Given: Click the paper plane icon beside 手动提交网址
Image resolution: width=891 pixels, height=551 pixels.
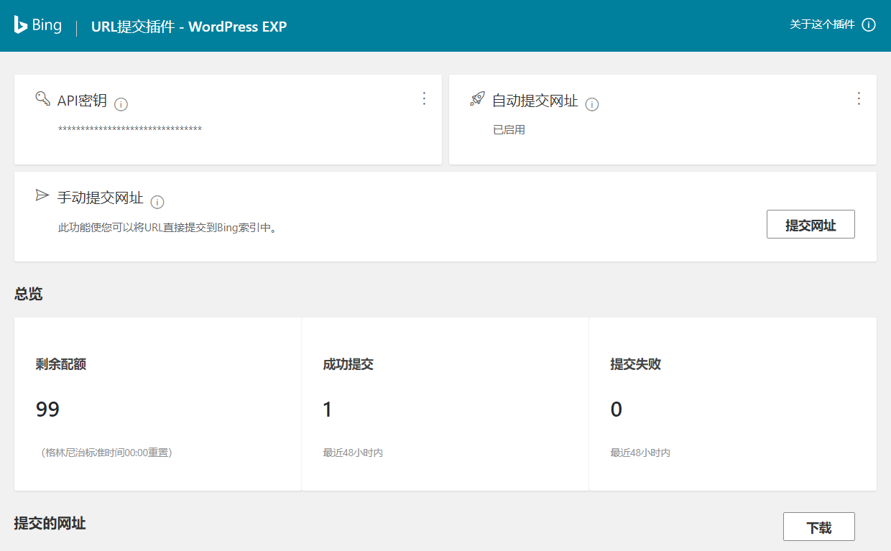Looking at the screenshot, I should point(42,195).
